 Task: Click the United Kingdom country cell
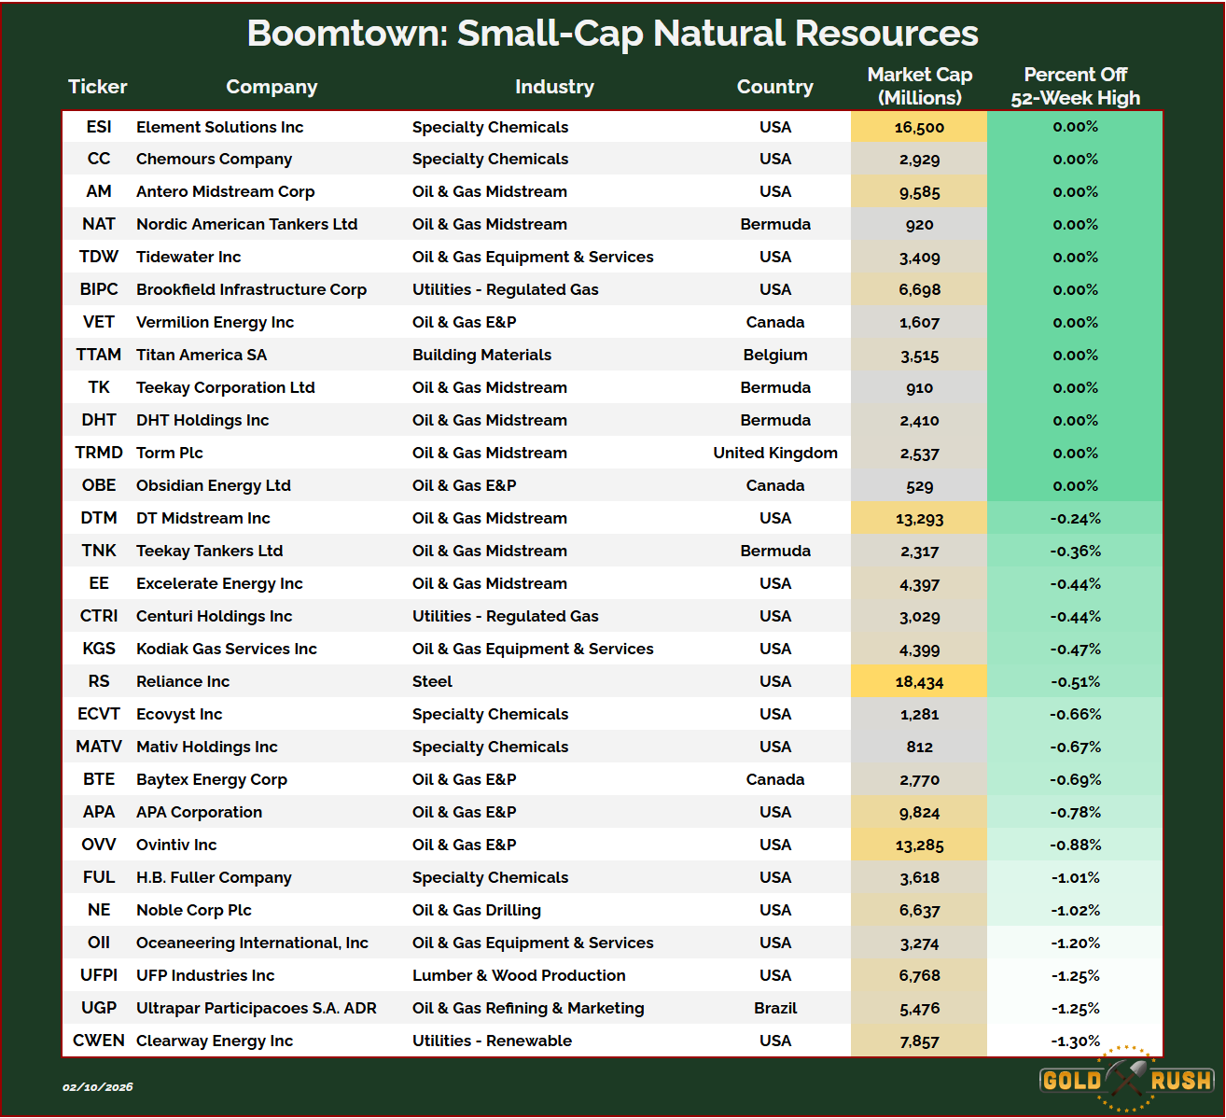pyautogui.click(x=774, y=453)
